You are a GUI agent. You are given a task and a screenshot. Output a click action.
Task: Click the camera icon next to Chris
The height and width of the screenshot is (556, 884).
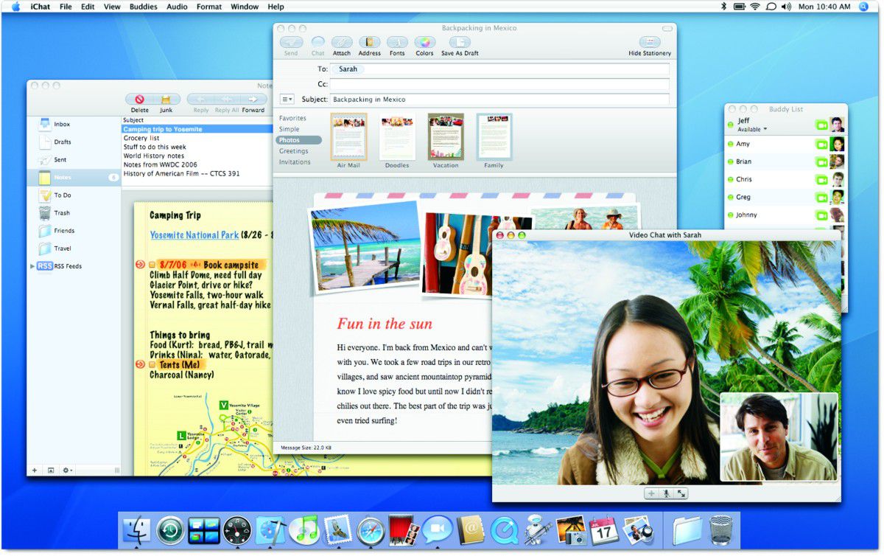tap(822, 180)
